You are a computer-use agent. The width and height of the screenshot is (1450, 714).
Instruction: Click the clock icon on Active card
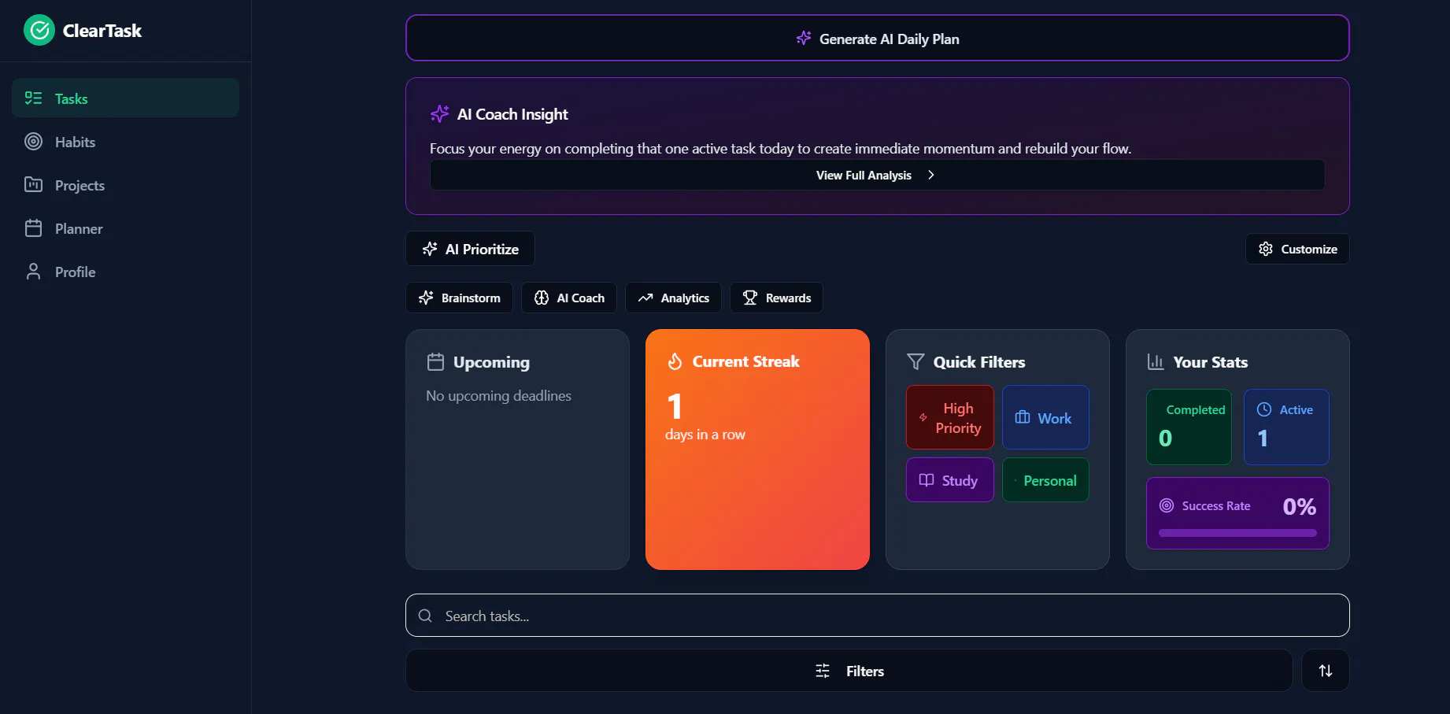(1264, 409)
